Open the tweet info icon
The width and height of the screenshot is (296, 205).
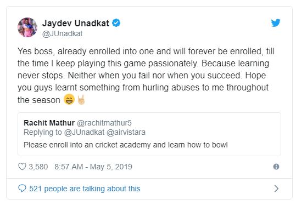276,167
